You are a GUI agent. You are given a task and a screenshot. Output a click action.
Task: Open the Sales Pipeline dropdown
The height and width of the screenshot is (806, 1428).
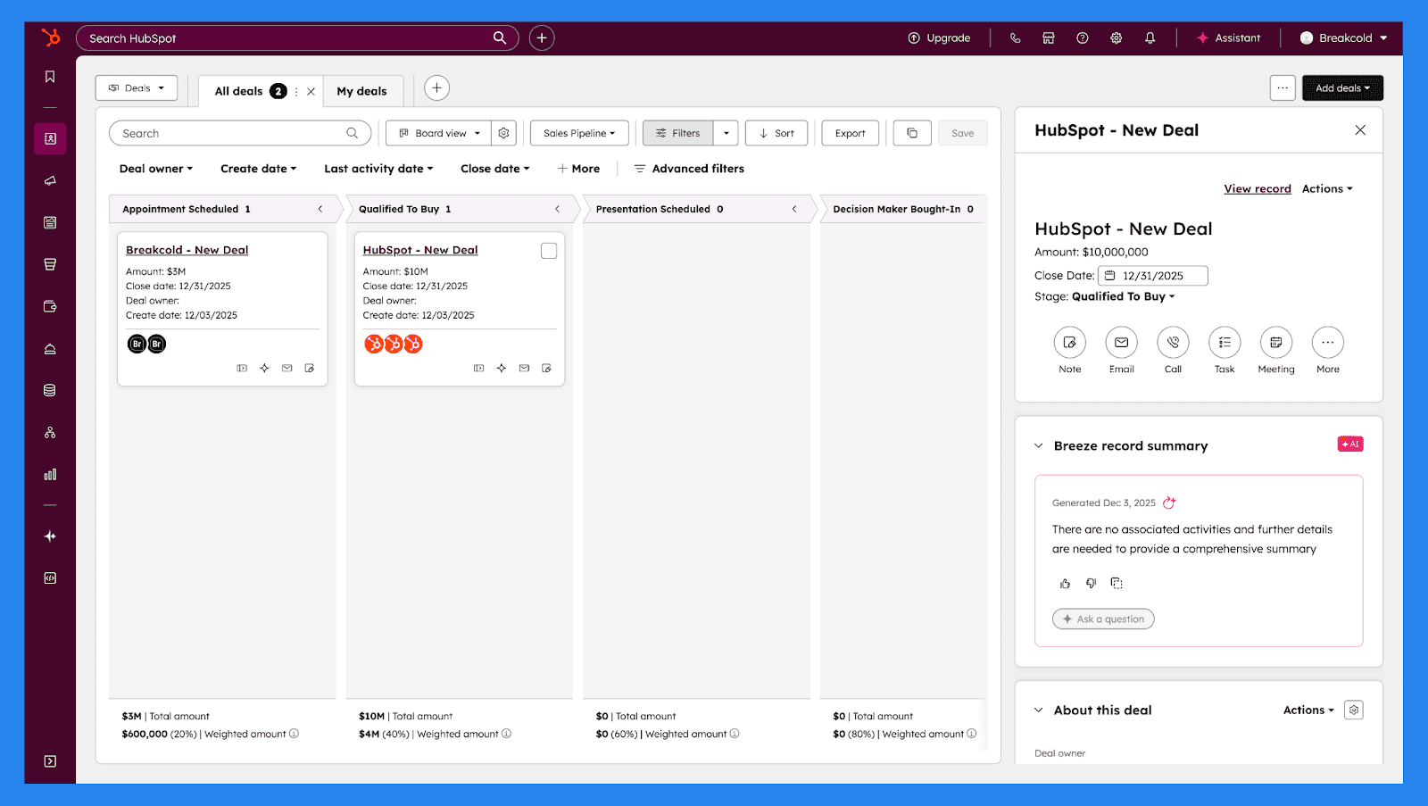578,132
